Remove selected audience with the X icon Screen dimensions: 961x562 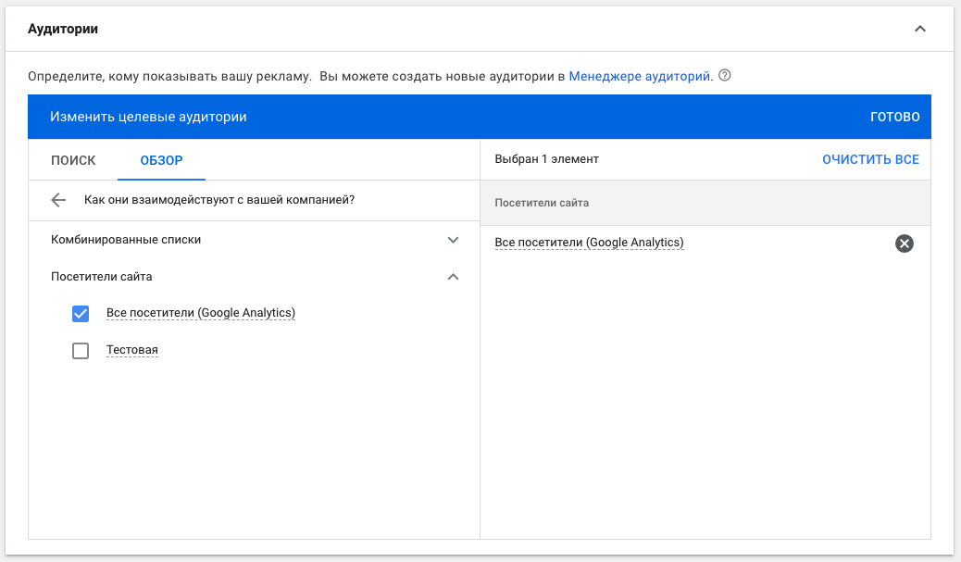pos(905,244)
